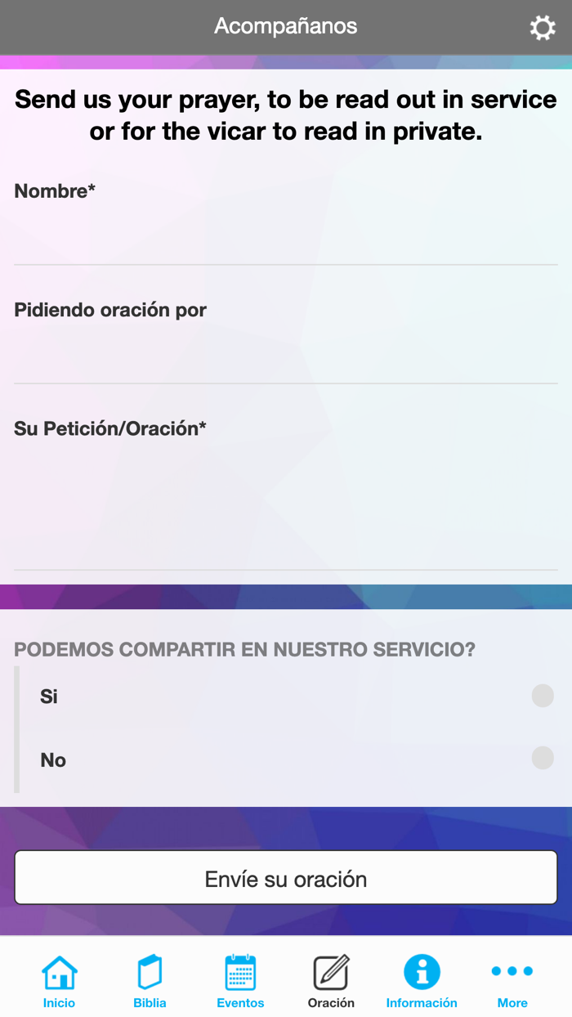Tap the More tab label

[512, 1003]
